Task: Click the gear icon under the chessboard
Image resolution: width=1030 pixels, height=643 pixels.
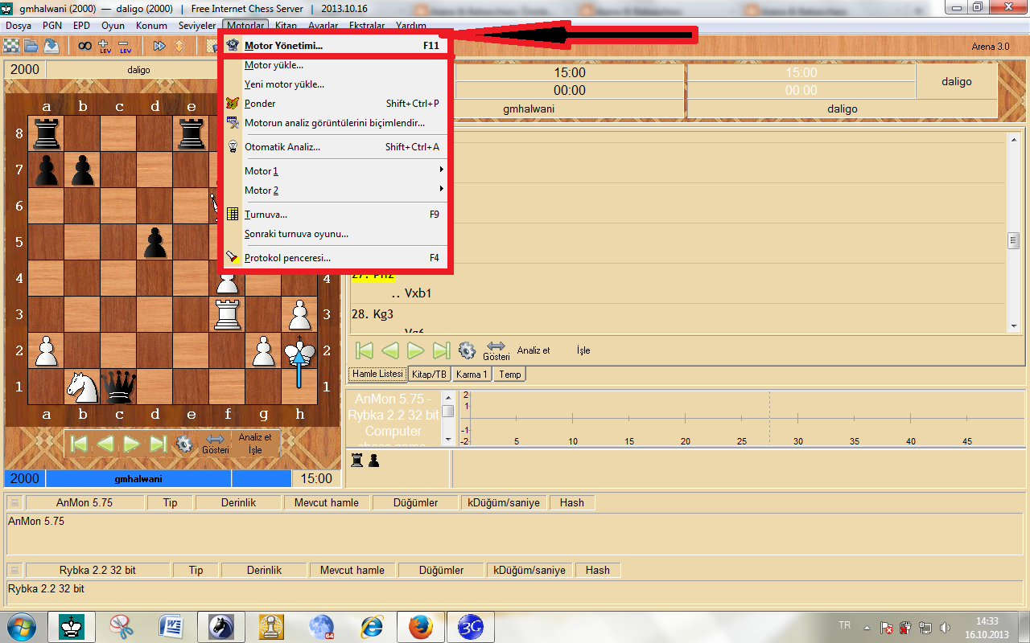Action: click(184, 443)
